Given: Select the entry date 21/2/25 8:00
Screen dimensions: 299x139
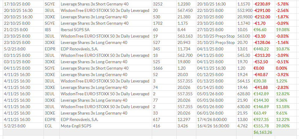Looking at the screenshot, I should pyautogui.click(x=23, y=30).
